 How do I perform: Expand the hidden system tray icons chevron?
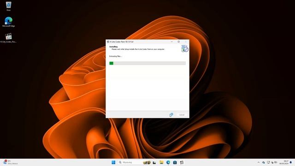(x=259, y=162)
